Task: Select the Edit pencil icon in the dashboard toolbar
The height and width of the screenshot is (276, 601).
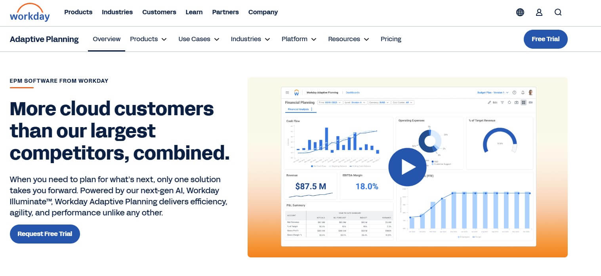Action: [489, 103]
